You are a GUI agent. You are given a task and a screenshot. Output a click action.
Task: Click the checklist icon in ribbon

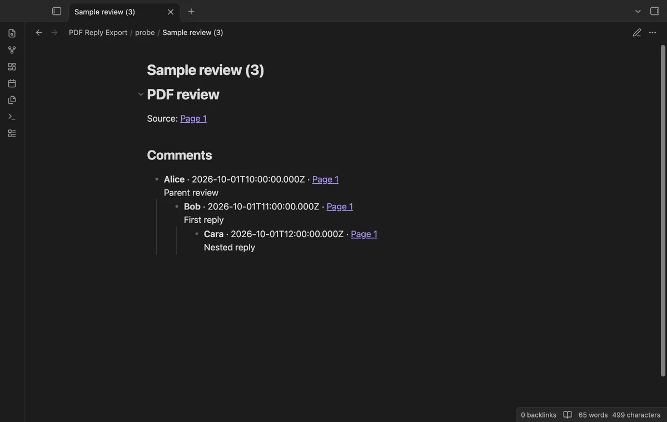tap(12, 133)
